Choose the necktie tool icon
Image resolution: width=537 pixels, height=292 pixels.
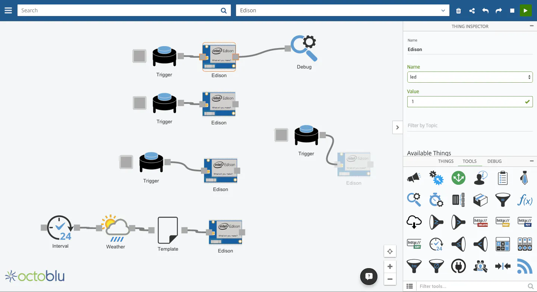tap(525, 178)
